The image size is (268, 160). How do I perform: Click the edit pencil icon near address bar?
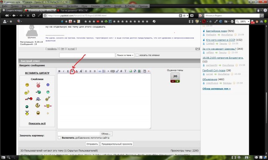tap(39, 15)
